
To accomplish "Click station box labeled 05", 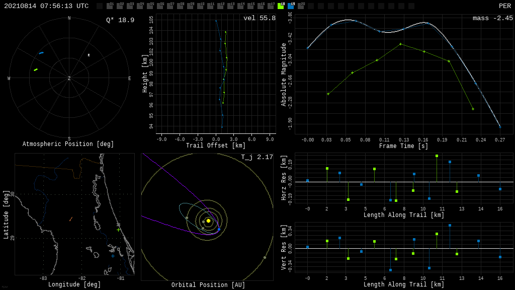I will coord(150,6).
